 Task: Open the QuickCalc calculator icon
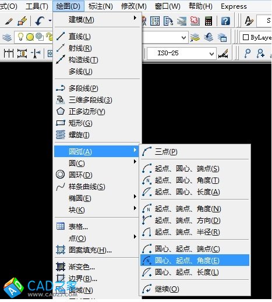click(x=209, y=21)
